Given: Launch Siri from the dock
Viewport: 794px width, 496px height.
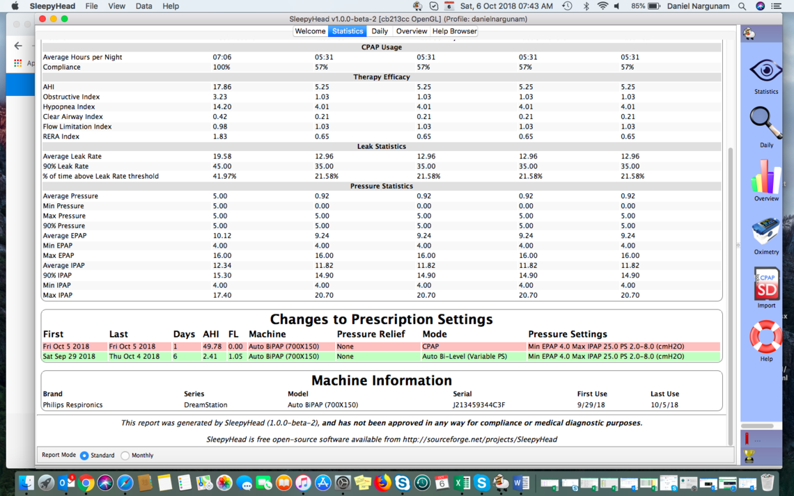Looking at the screenshot, I should click(x=105, y=483).
